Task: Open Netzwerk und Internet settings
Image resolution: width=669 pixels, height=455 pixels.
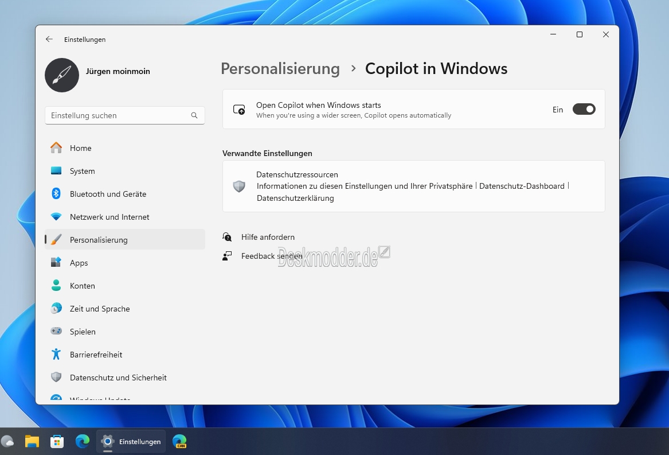Action: pos(124,217)
